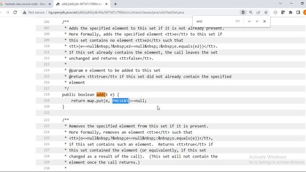Close the jdk8/jdk8/jdk tab
Image resolution: width=306 pixels, height=172 pixels.
click(106, 4)
